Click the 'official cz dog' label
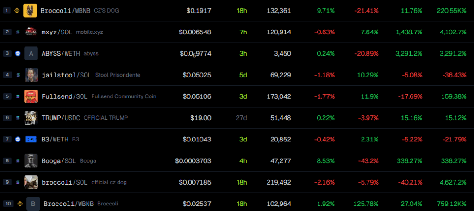The width and height of the screenshot is (474, 211). pos(109,183)
